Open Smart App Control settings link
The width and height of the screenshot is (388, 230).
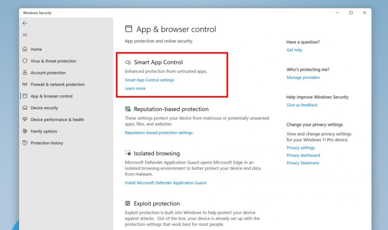click(x=149, y=80)
